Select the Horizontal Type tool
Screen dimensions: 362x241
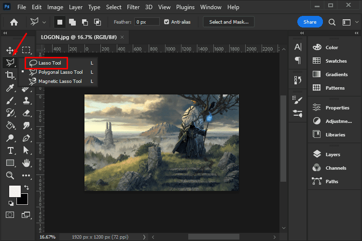(x=10, y=150)
